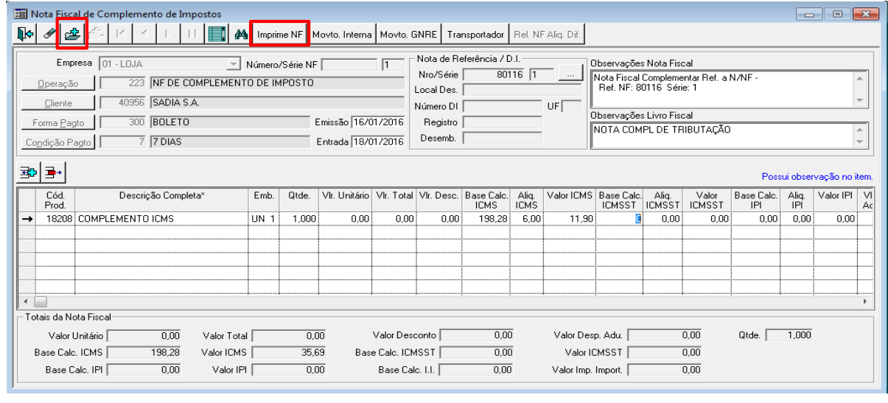
Task: Select the COMPLEMENTO ICMS cell
Action: pyautogui.click(x=161, y=219)
